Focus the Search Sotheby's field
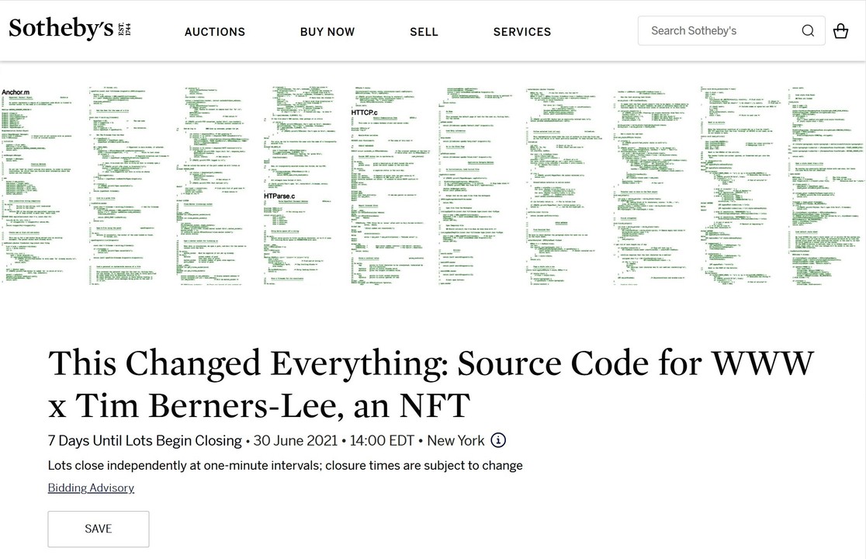This screenshot has height=559, width=866. pos(718,31)
